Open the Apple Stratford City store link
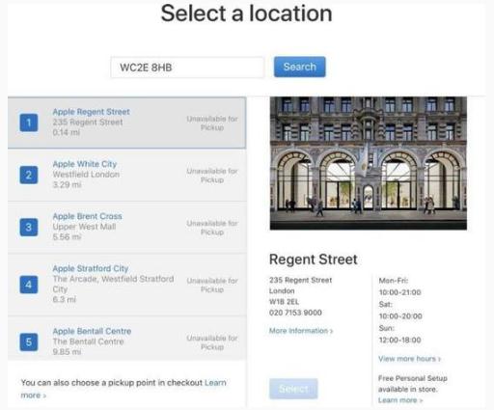This screenshot has height=410, width=494. point(91,268)
